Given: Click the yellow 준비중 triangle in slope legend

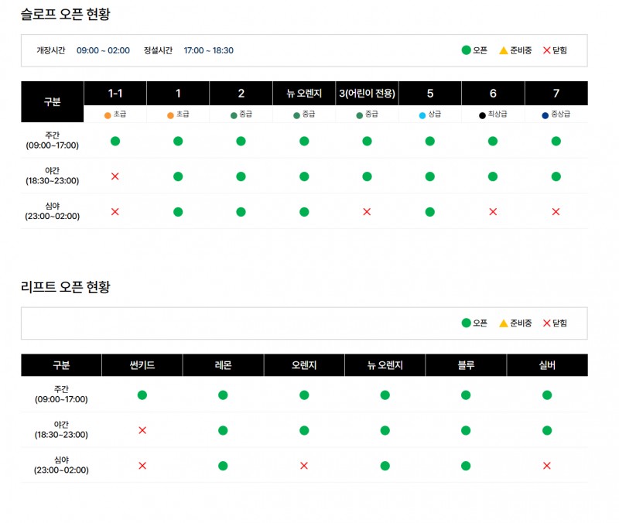Looking at the screenshot, I should tap(504, 51).
